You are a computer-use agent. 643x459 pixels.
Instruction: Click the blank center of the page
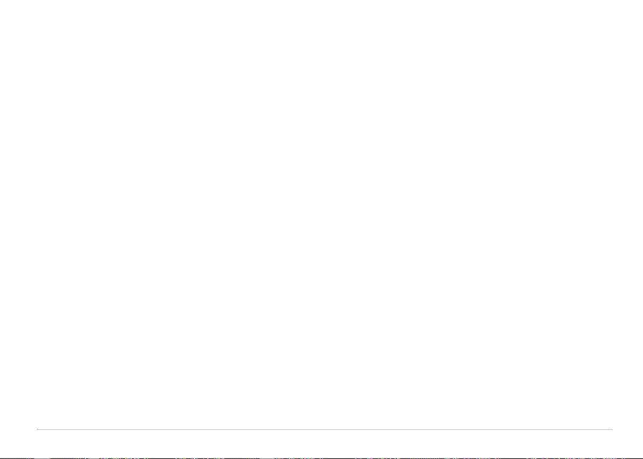(321, 213)
